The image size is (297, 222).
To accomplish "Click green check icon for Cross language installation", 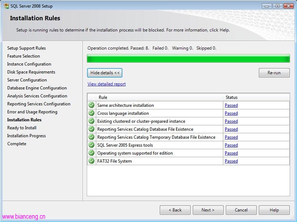I will (91, 113).
